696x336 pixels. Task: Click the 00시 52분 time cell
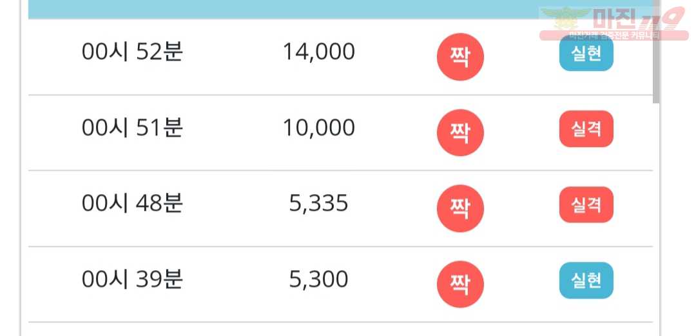point(132,52)
